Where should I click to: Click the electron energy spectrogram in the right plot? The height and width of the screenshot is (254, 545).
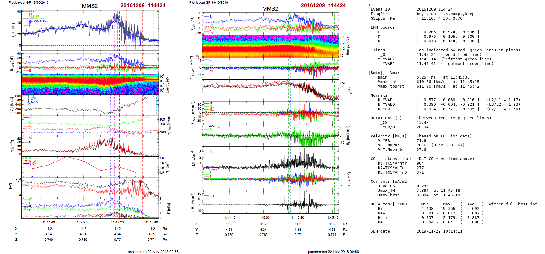click(x=270, y=46)
